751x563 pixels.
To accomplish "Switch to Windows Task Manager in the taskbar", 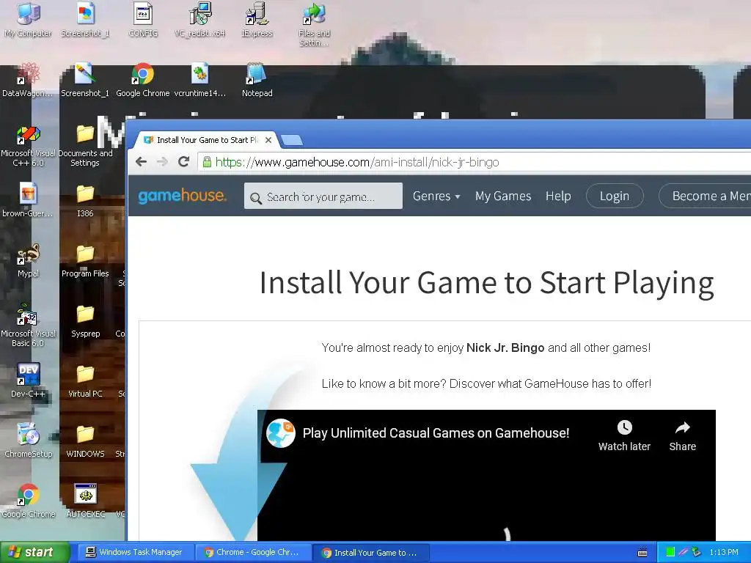I will pos(134,552).
